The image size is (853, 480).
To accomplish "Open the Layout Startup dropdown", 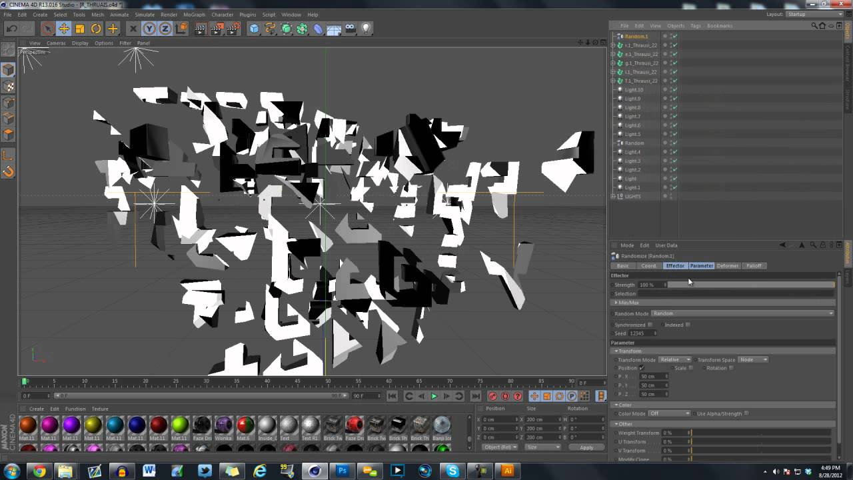I will click(x=814, y=14).
